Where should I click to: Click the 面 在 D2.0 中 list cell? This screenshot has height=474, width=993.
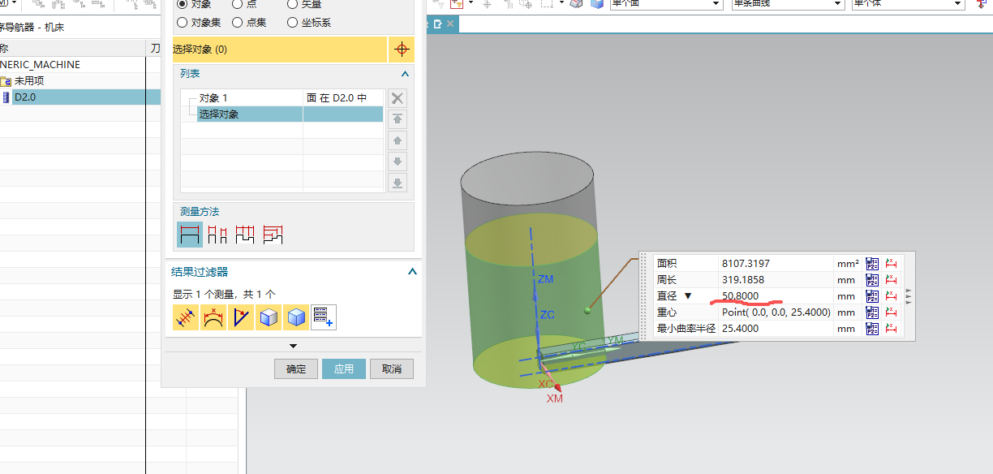pos(337,97)
